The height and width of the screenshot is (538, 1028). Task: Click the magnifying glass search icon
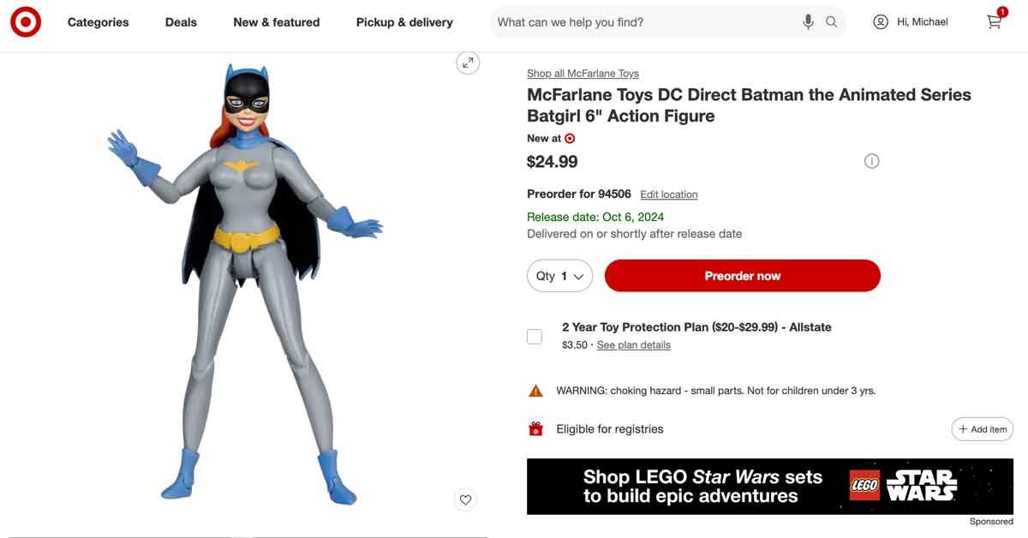pos(832,22)
